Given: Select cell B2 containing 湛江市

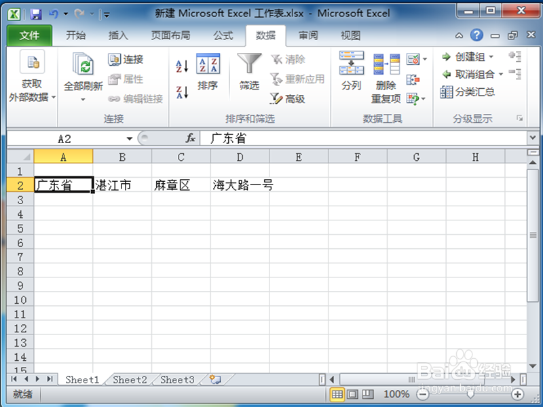Looking at the screenshot, I should click(122, 184).
